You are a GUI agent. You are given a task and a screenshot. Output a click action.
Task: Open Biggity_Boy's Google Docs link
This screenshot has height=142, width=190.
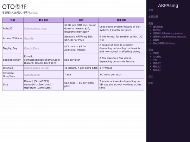tap(32, 48)
